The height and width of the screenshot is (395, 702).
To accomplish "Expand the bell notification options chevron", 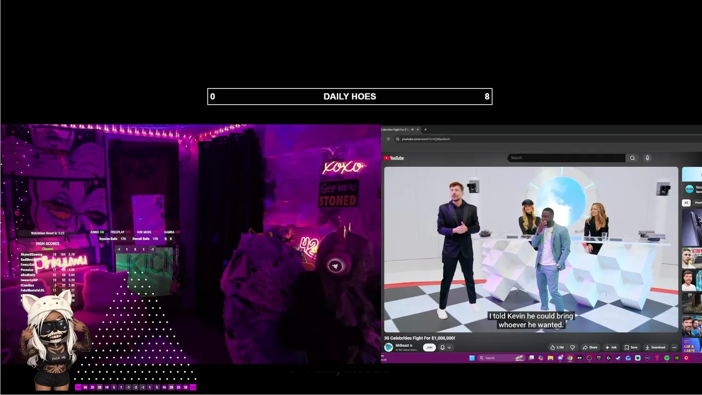I will pyautogui.click(x=449, y=347).
